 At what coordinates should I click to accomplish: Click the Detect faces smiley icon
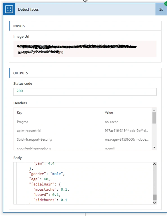click(9, 9)
